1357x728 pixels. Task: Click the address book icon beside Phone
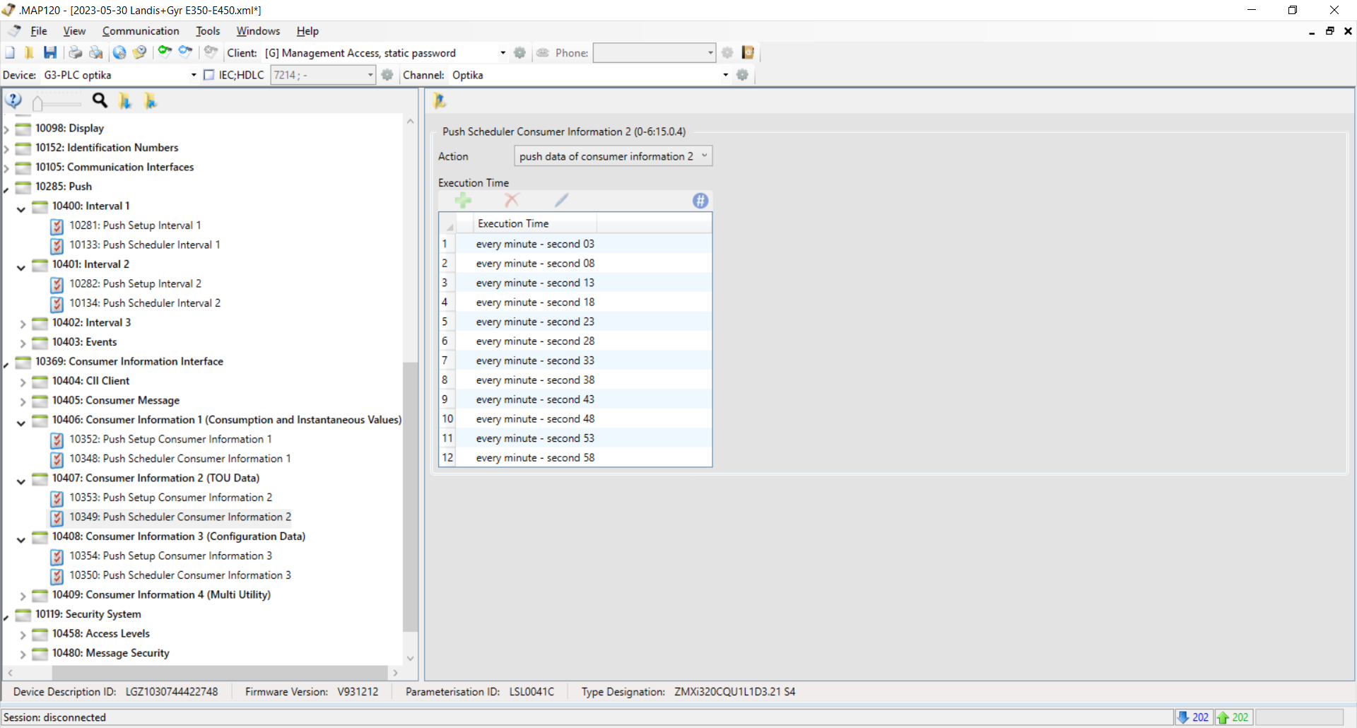tap(748, 52)
